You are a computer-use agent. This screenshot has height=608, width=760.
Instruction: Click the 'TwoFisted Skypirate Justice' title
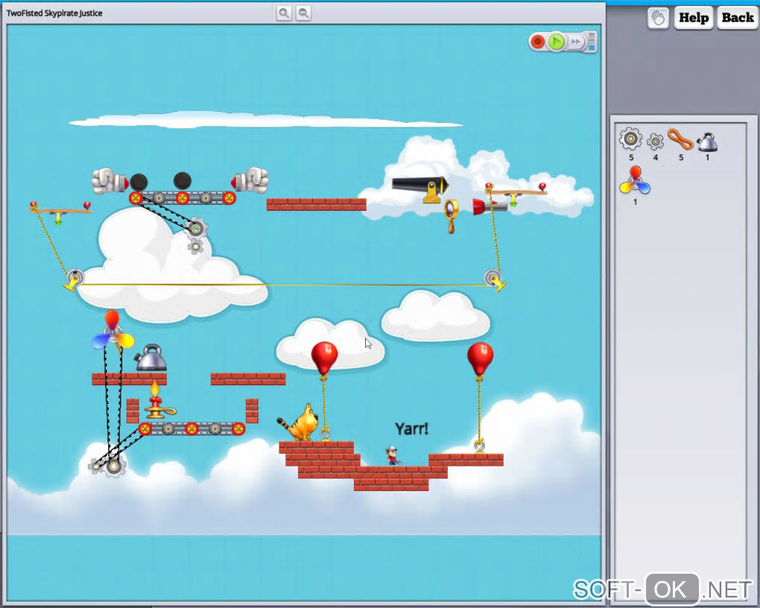point(54,13)
